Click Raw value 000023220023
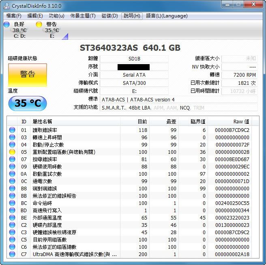The height and width of the screenshot is (265, 266). 232,218
